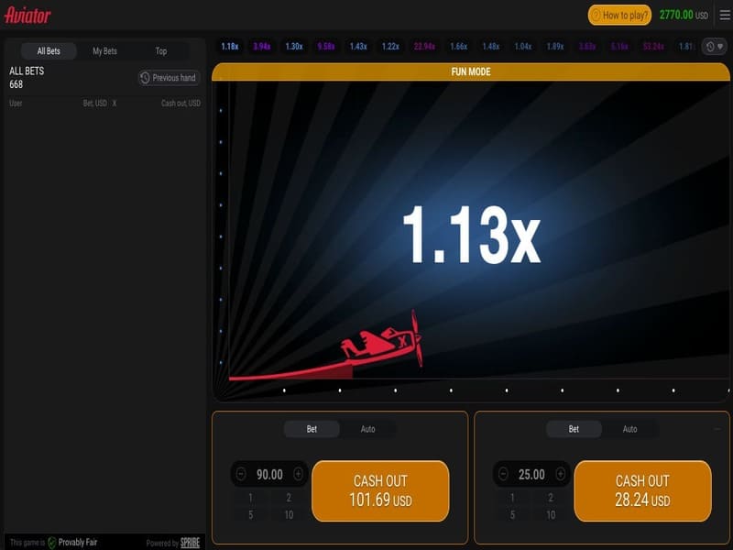Cash out 101.69 USD
Screen dimensions: 733x550
tap(380, 490)
